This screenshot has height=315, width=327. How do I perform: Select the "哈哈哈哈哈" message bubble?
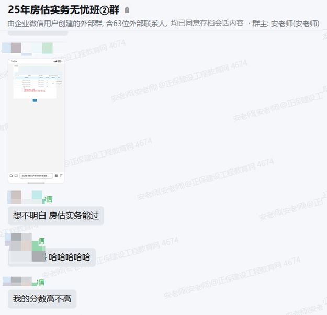[x=69, y=257]
